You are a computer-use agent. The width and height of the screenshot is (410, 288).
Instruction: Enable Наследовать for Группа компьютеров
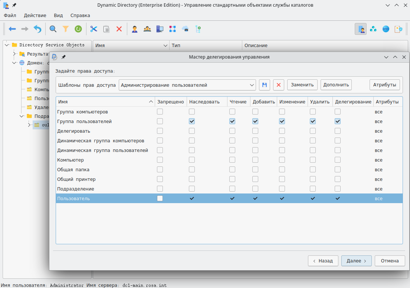pos(192,112)
